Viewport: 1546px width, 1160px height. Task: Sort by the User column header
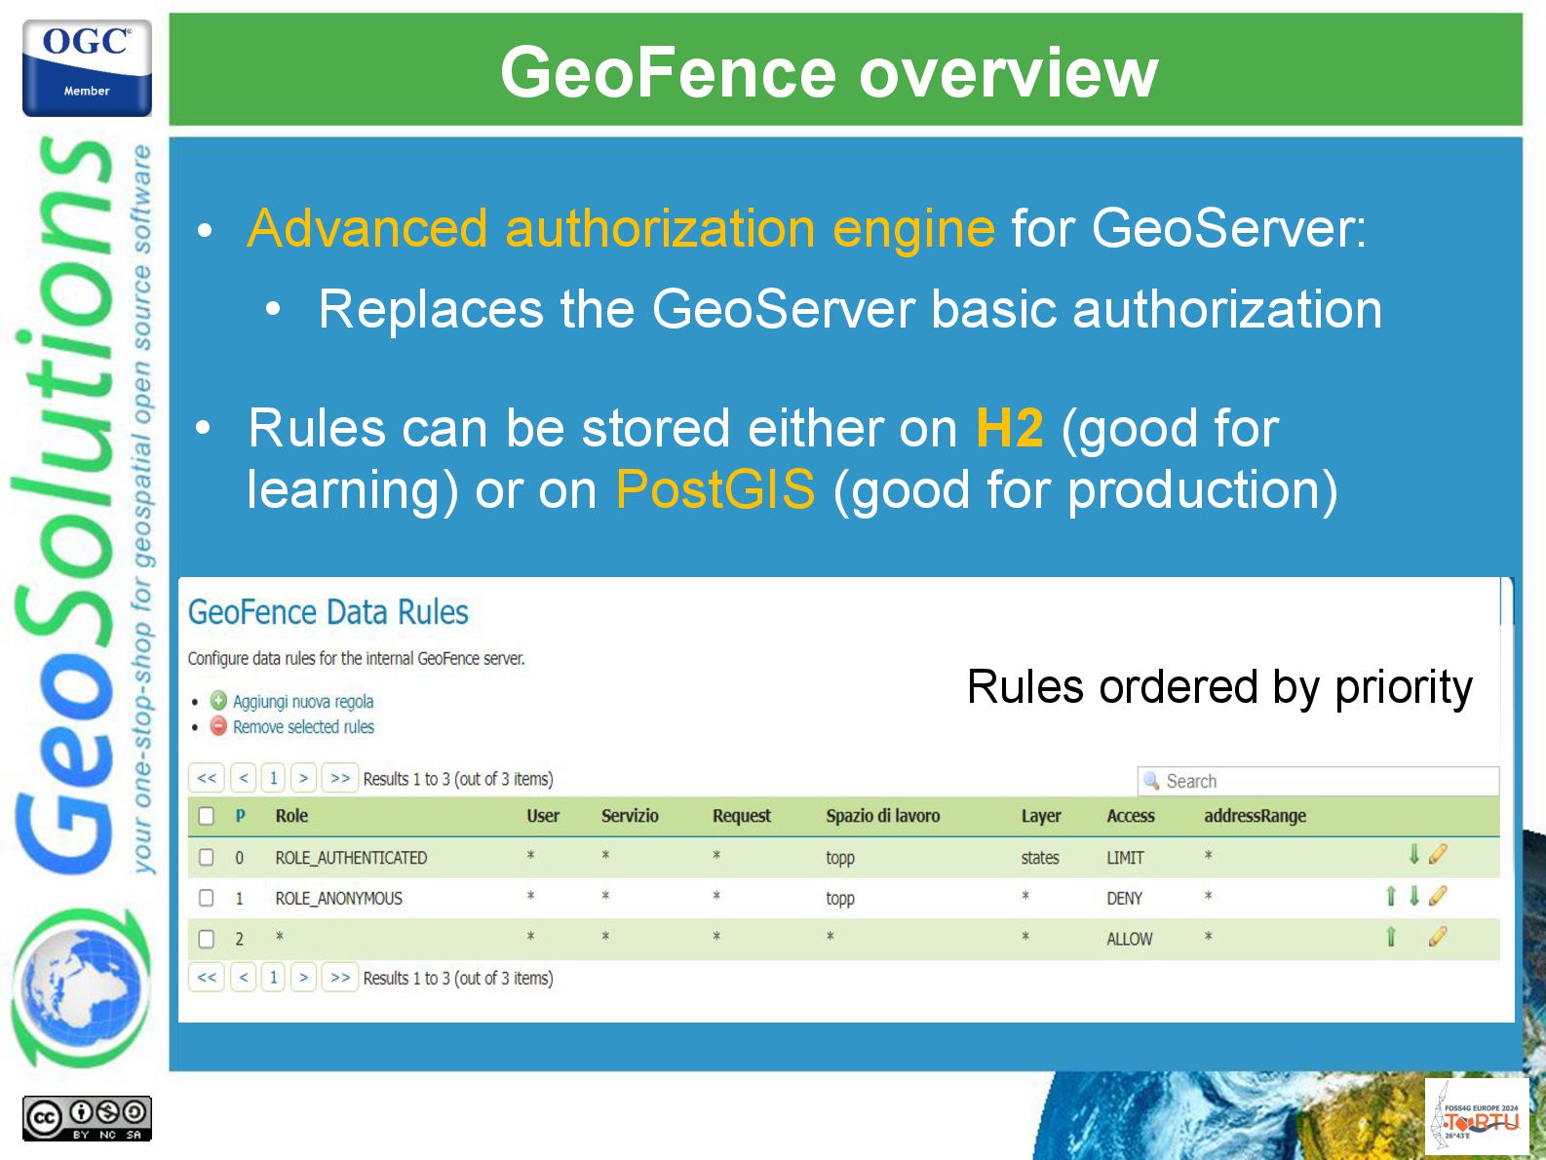point(543,816)
